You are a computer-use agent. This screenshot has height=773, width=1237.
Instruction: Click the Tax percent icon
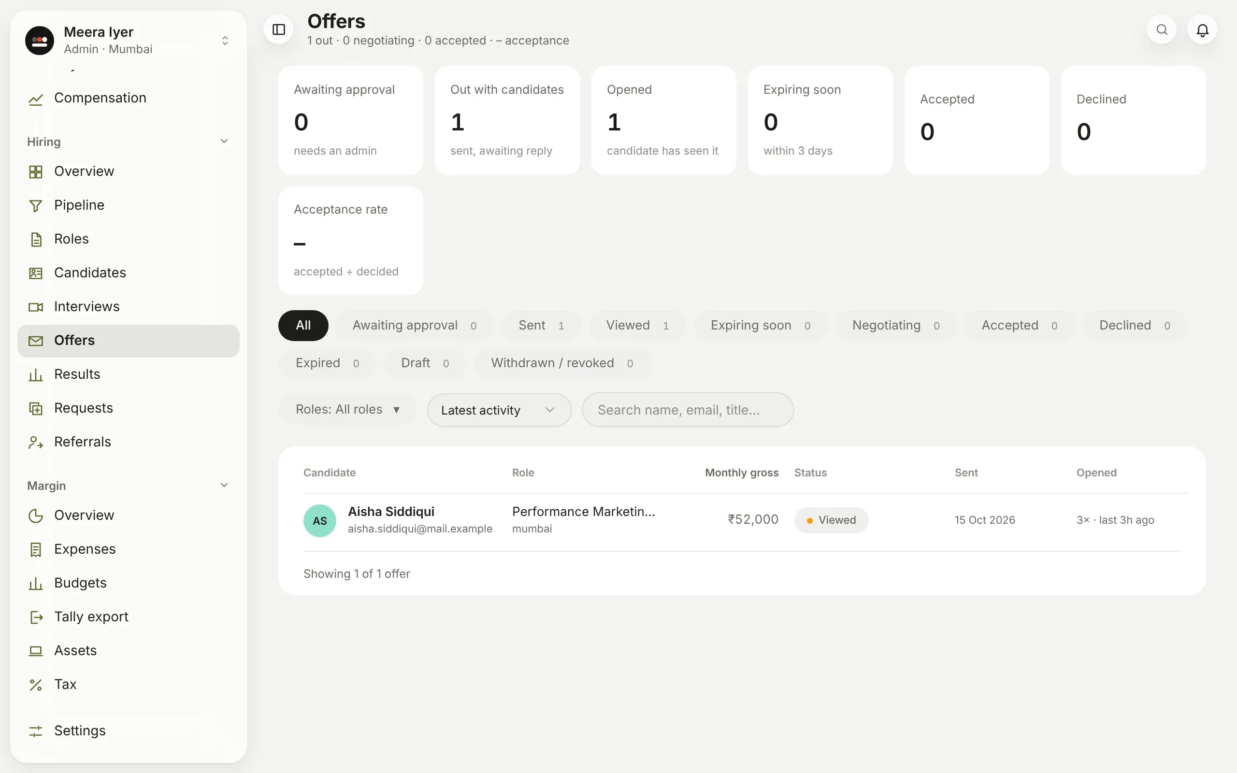36,685
